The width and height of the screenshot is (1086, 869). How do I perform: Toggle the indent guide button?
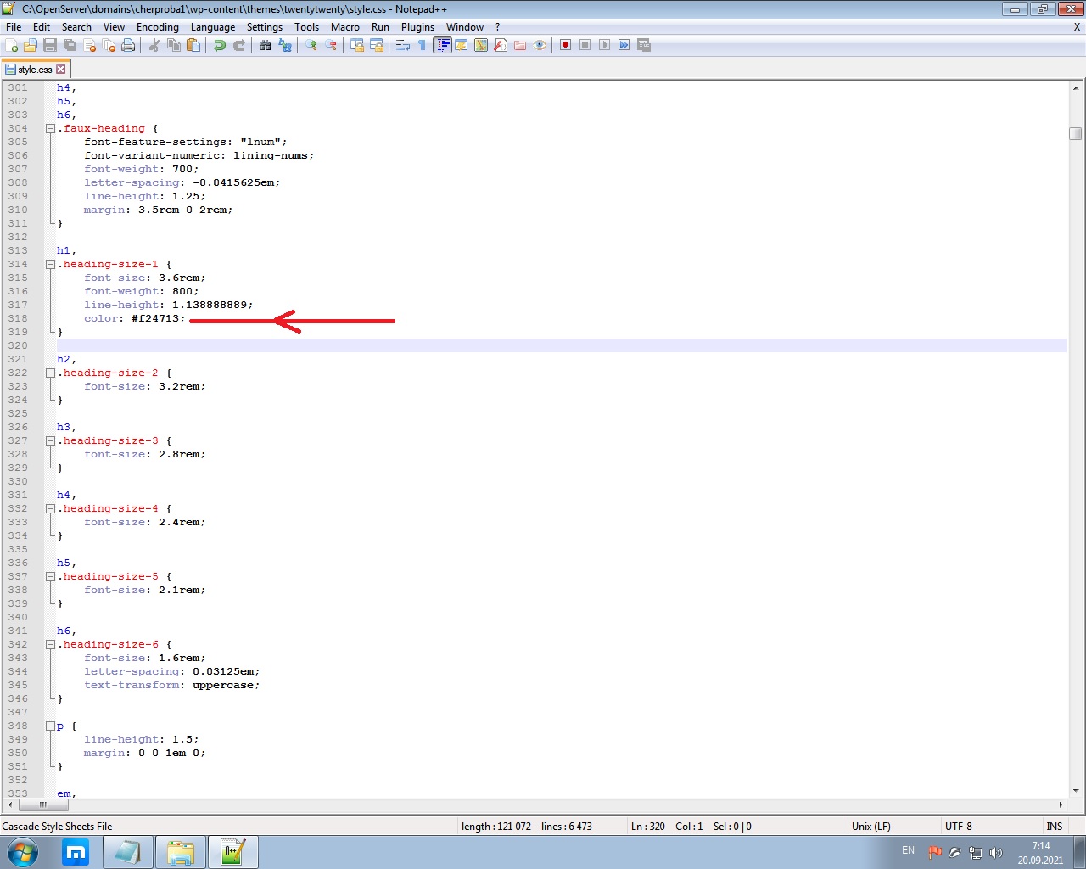click(442, 45)
